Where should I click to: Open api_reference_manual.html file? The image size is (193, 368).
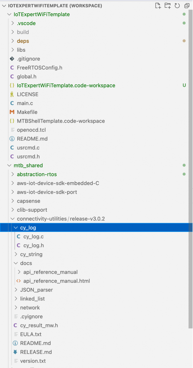click(x=53, y=281)
